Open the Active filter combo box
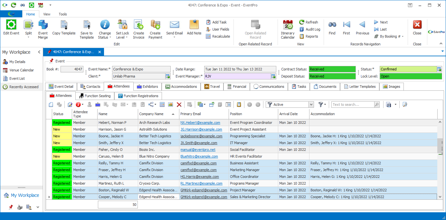 pyautogui.click(x=311, y=105)
